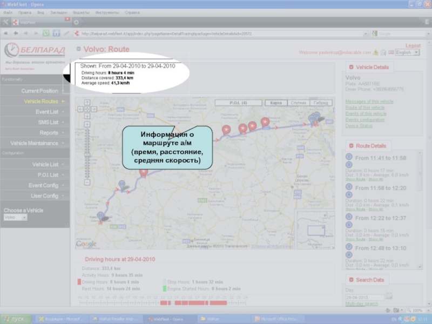Open the Файл menu
Viewport: 432px width, 324px height.
click(x=8, y=12)
